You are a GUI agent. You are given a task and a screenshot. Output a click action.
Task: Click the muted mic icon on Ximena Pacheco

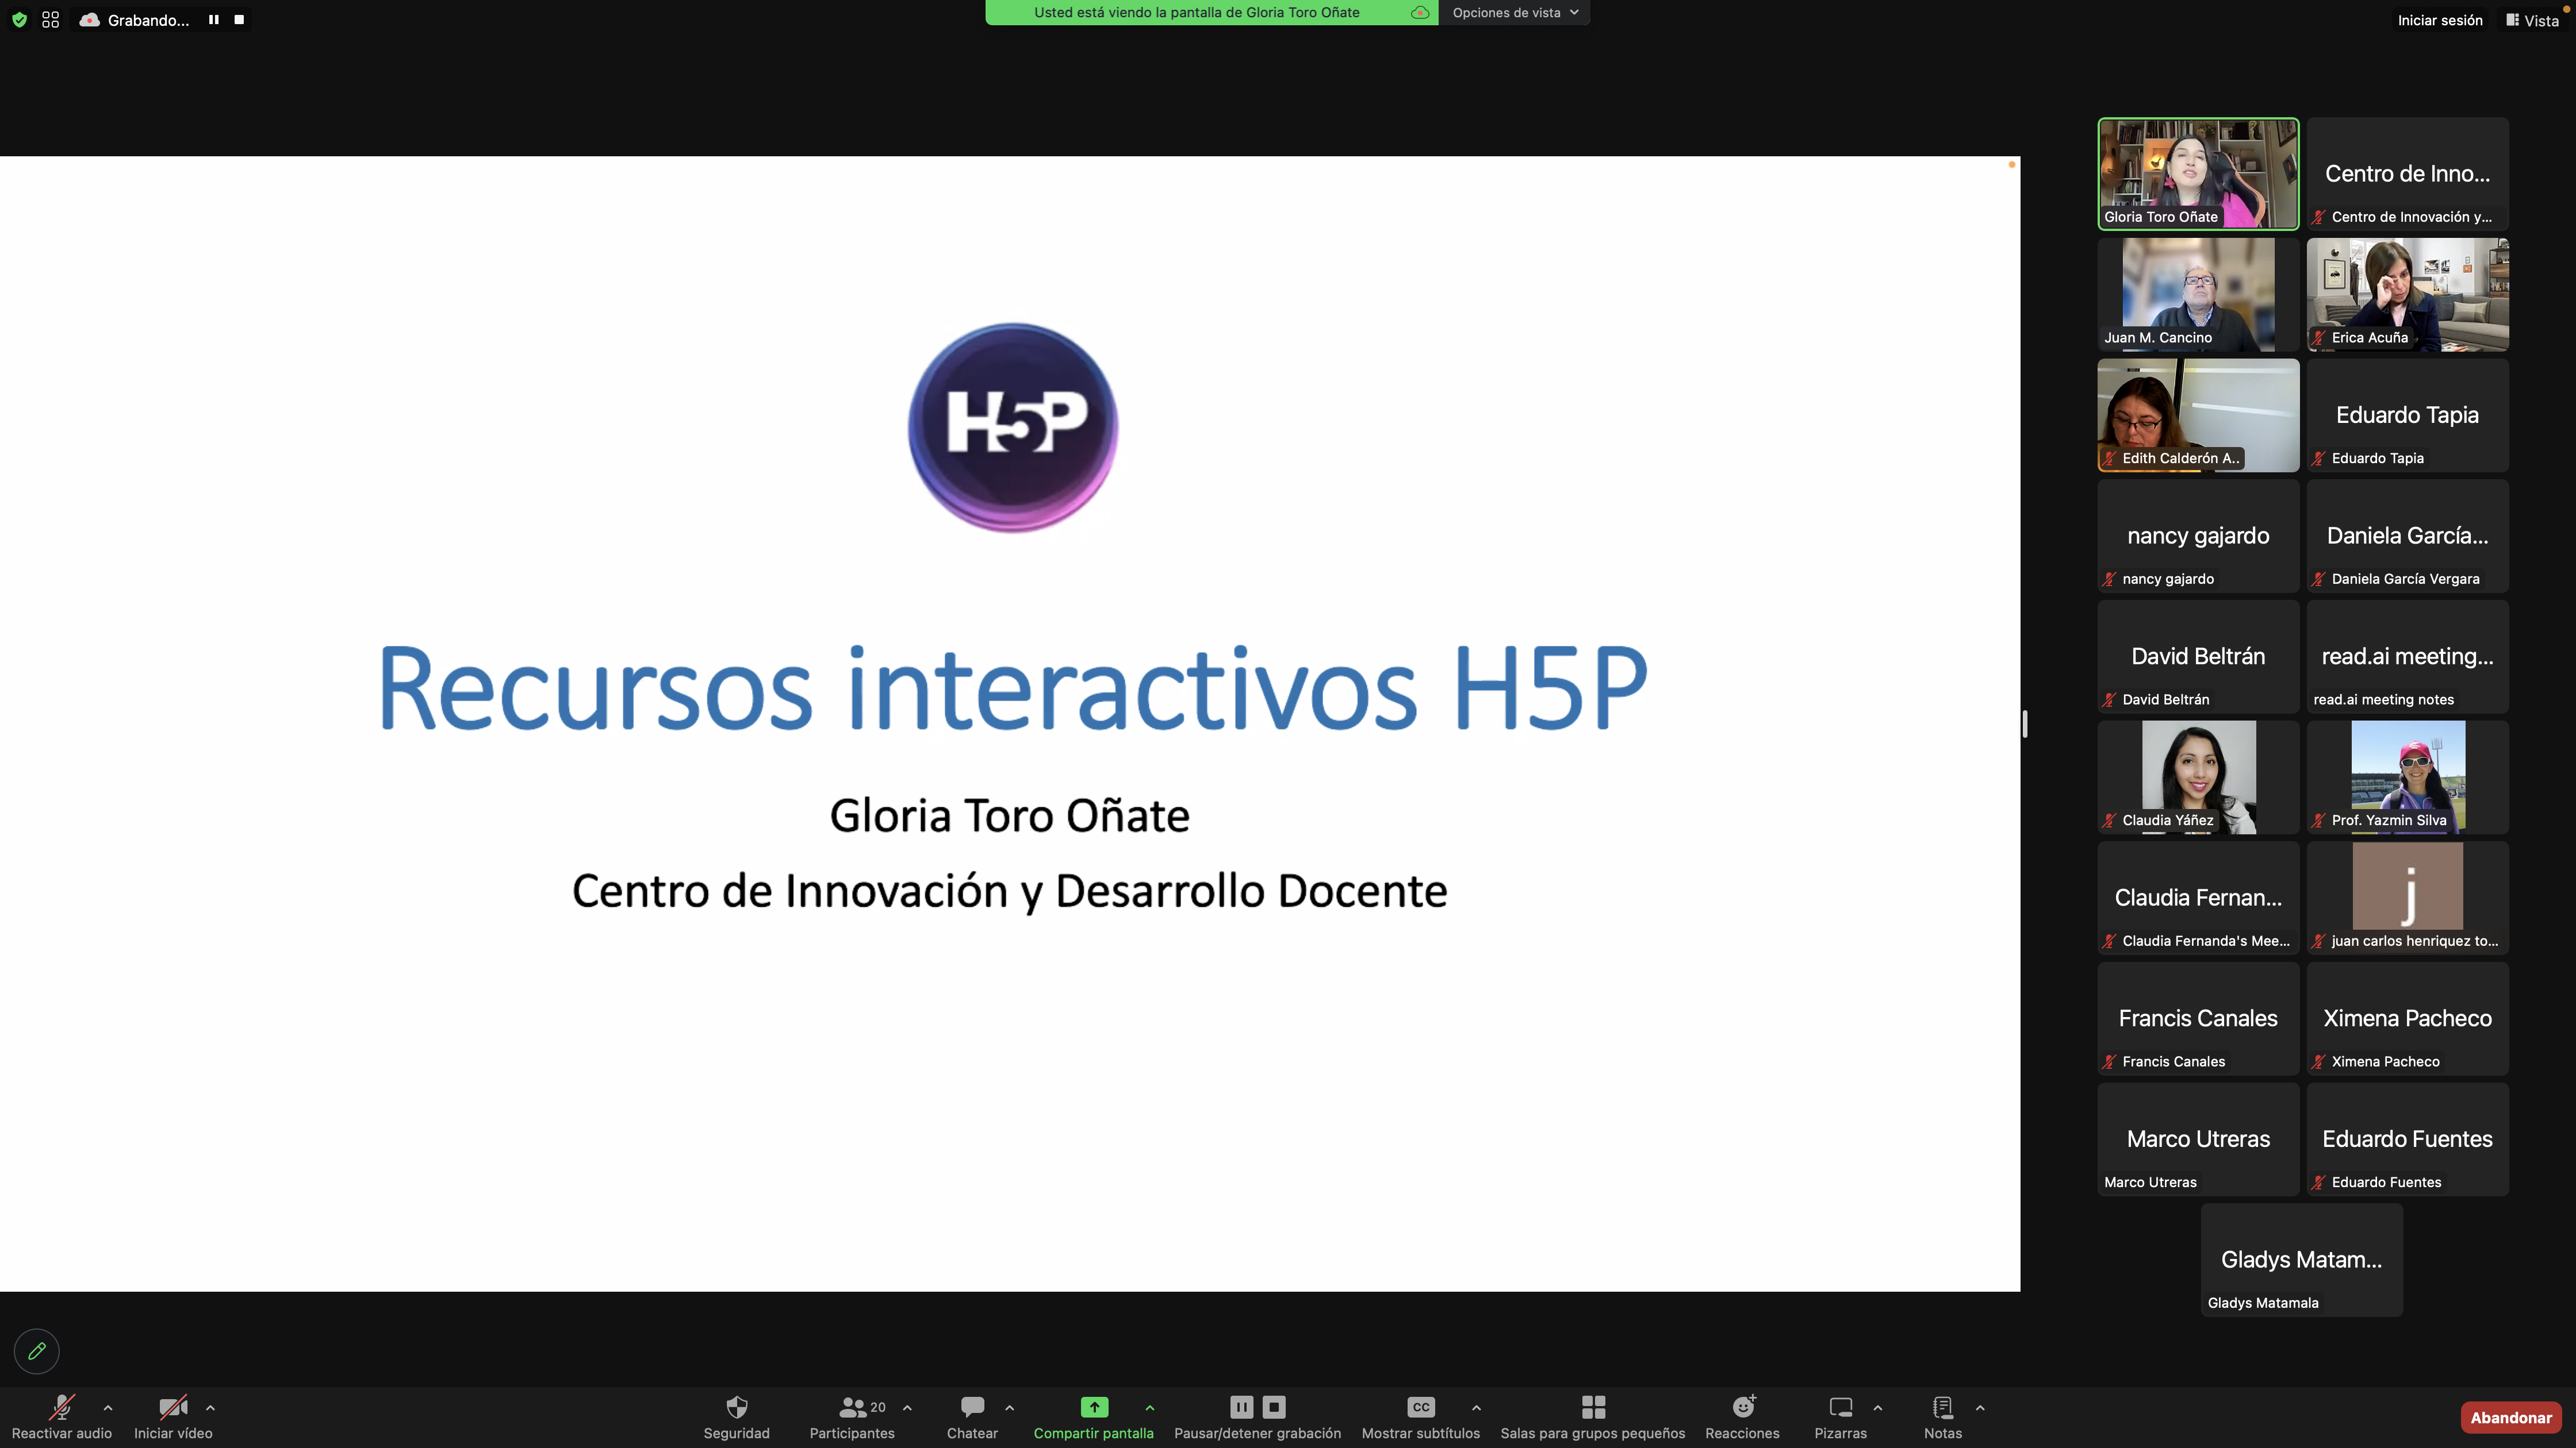pos(2319,1062)
